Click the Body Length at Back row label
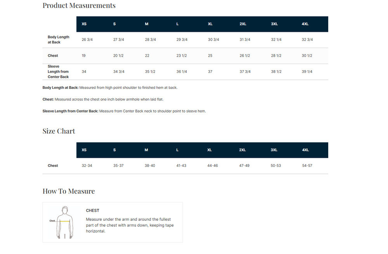This screenshot has height=254, width=388. pos(59,40)
